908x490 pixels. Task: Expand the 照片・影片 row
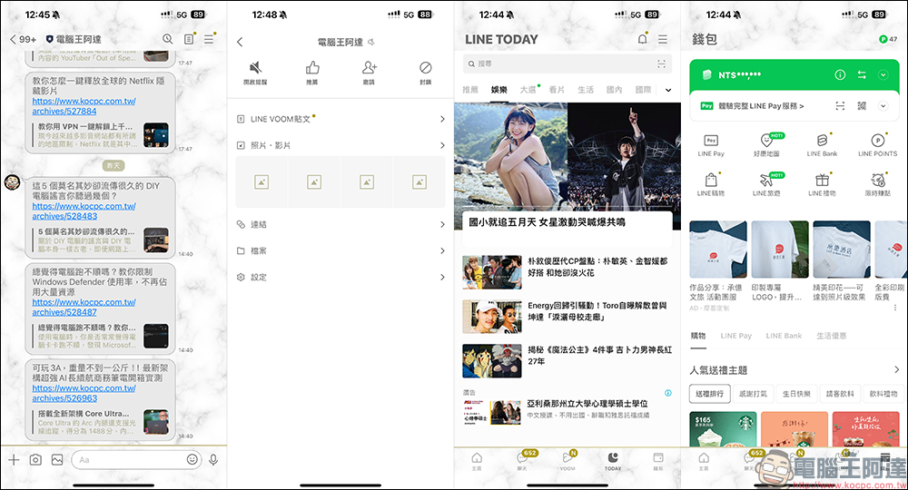(340, 145)
